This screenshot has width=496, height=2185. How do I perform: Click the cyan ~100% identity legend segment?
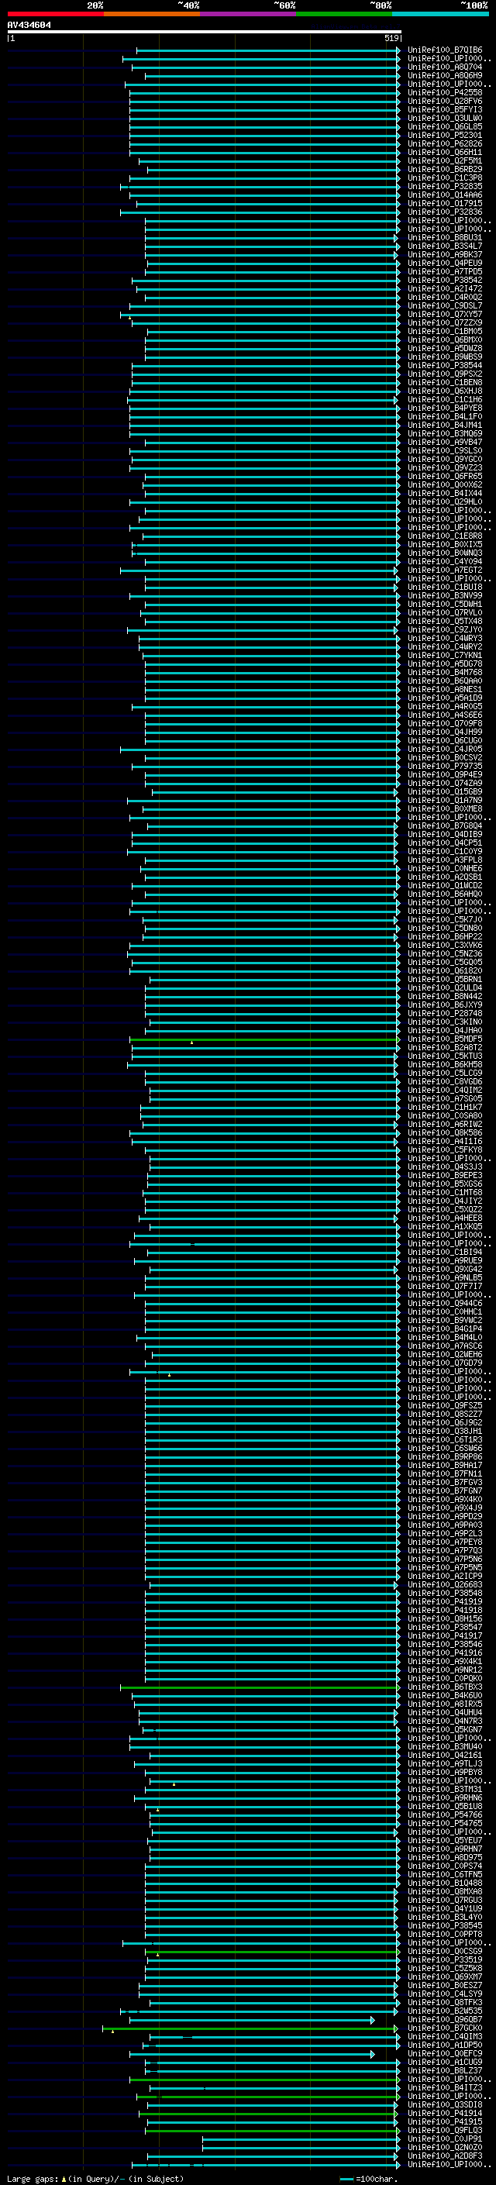(x=440, y=14)
